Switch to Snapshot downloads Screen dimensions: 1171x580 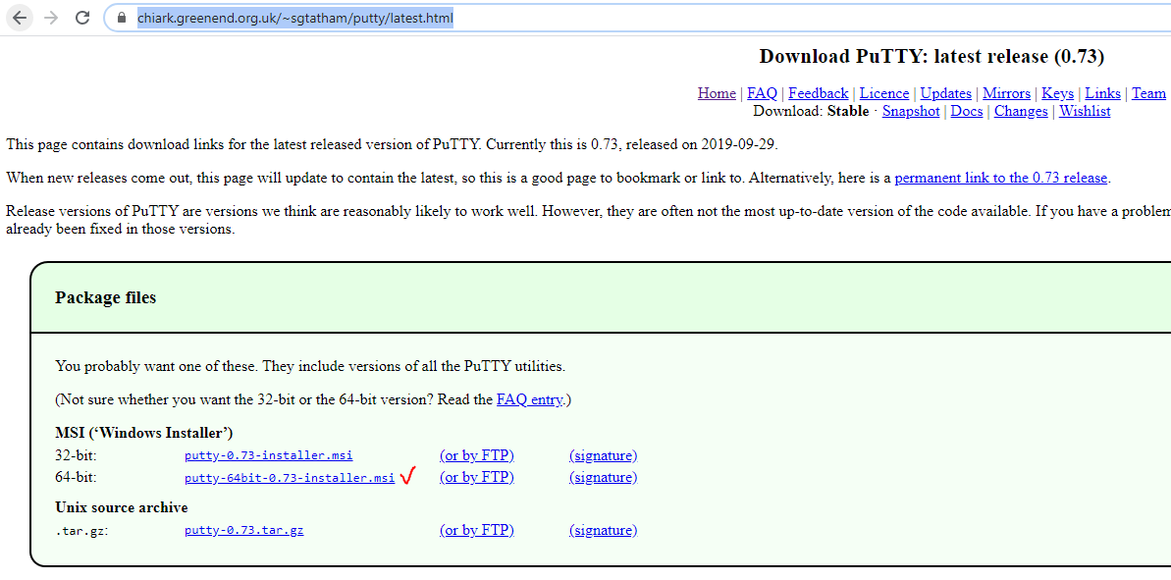tap(910, 111)
